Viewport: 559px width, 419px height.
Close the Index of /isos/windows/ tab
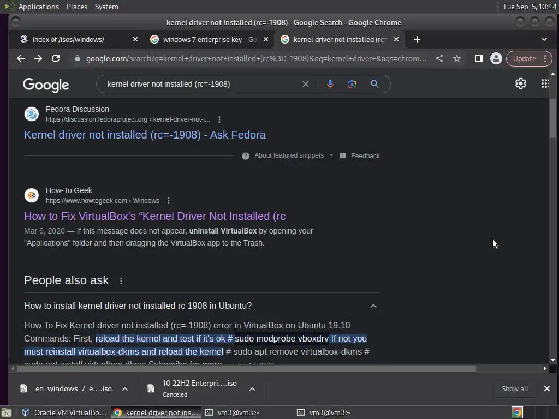(135, 39)
